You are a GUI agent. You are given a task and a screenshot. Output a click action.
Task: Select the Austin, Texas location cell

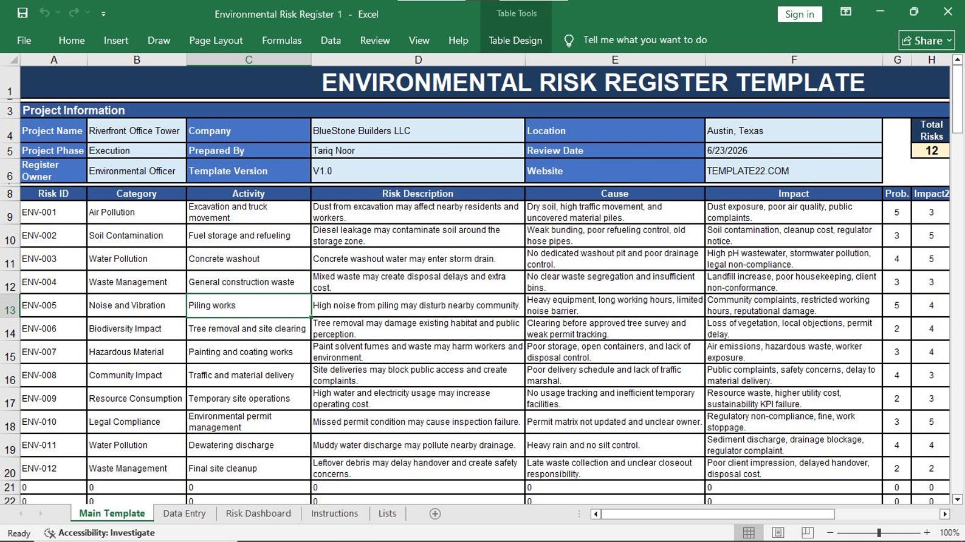(x=794, y=130)
